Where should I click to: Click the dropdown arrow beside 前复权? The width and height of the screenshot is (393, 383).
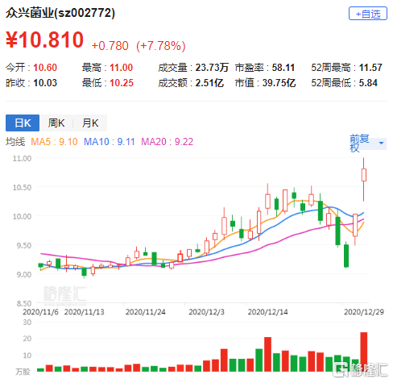coord(381,143)
